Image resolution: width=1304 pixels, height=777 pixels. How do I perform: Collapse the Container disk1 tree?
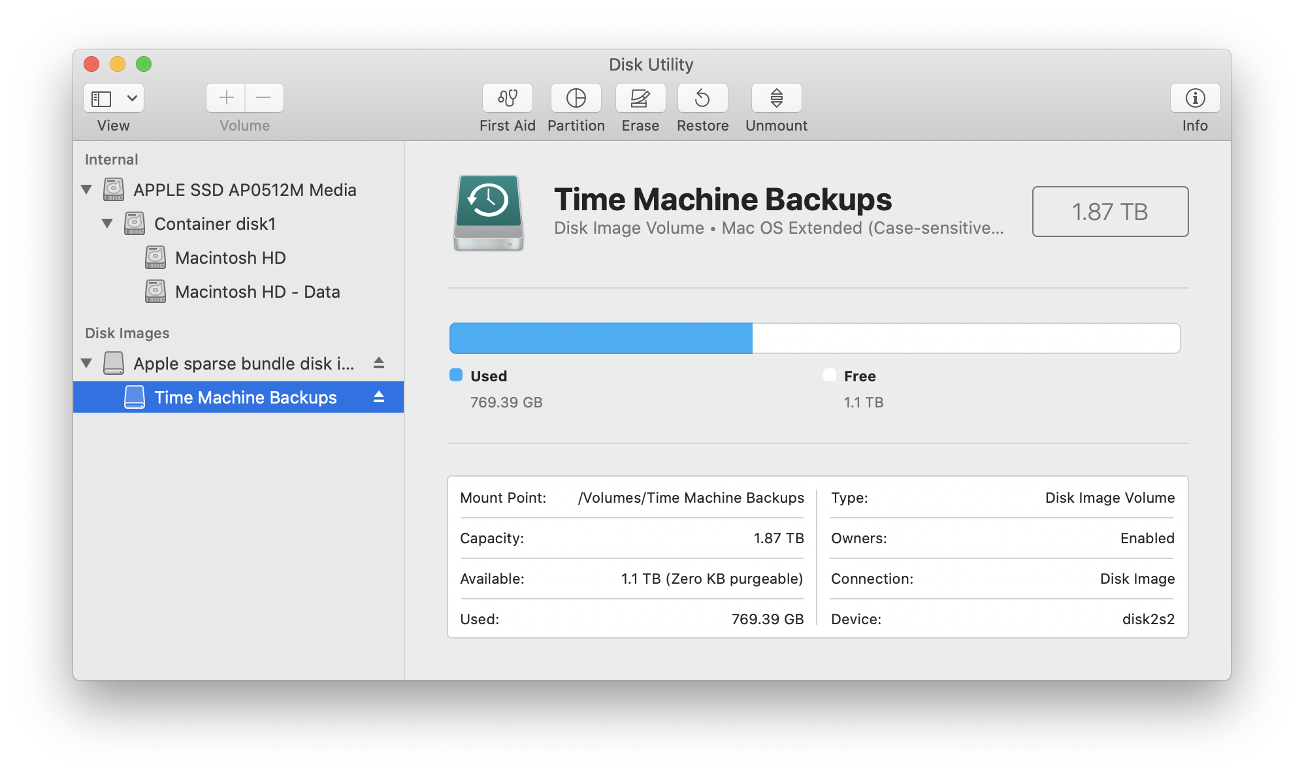pos(107,224)
